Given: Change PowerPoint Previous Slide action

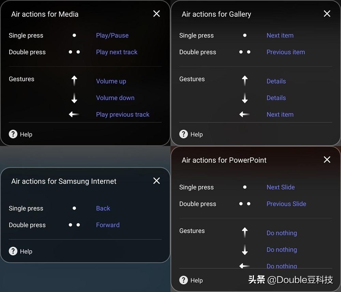Looking at the screenshot, I should (x=286, y=204).
